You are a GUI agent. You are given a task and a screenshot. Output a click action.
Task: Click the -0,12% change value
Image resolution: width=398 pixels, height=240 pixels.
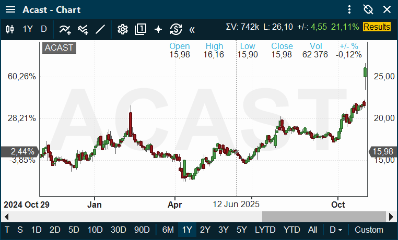(x=349, y=54)
